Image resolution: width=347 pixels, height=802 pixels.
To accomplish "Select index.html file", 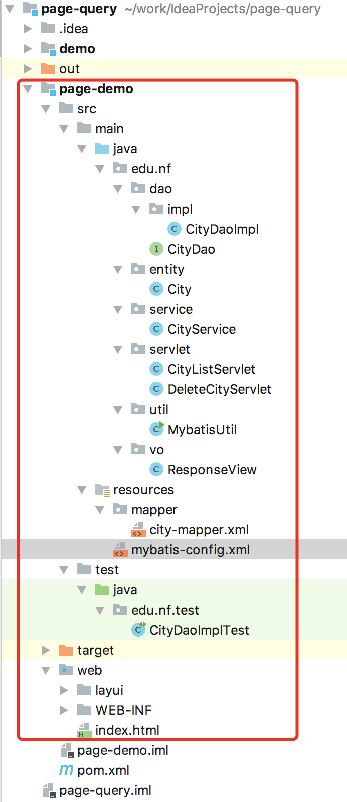I will 127,730.
